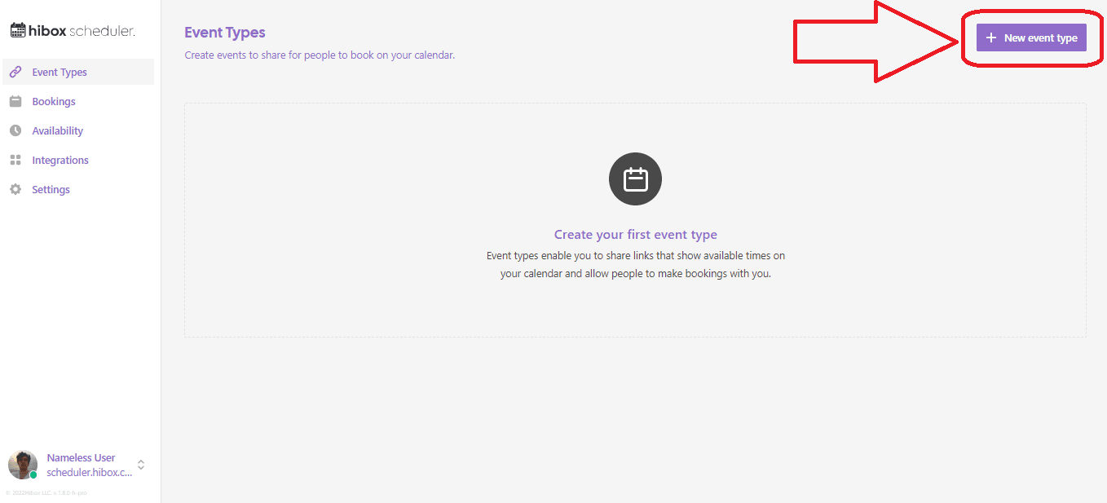Click the hibox scheduler calendar logo icon
Viewport: 1107px width, 503px height.
[x=18, y=31]
